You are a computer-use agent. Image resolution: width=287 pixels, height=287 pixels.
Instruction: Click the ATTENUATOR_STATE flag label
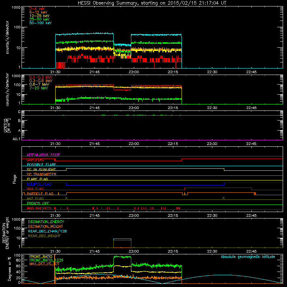click(x=43, y=155)
